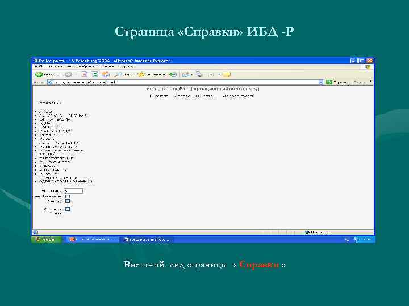Click the Mail envelope toolbar icon
The height and width of the screenshot is (306, 409).
point(185,74)
